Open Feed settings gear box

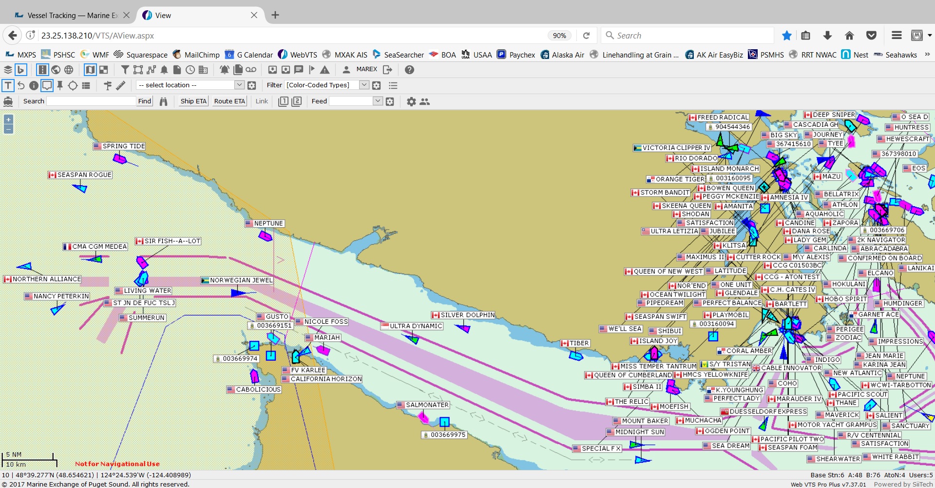click(390, 101)
